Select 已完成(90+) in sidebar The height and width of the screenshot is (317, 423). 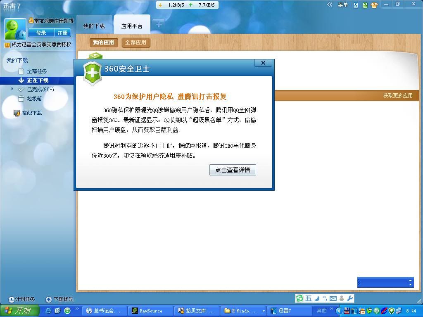[40, 89]
